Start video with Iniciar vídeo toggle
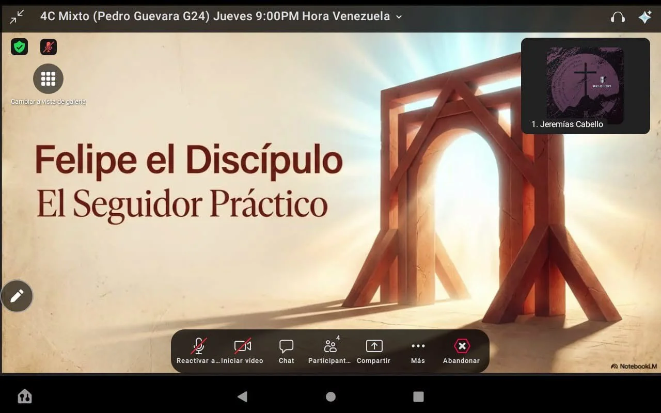Viewport: 661px width, 413px height. tap(242, 352)
